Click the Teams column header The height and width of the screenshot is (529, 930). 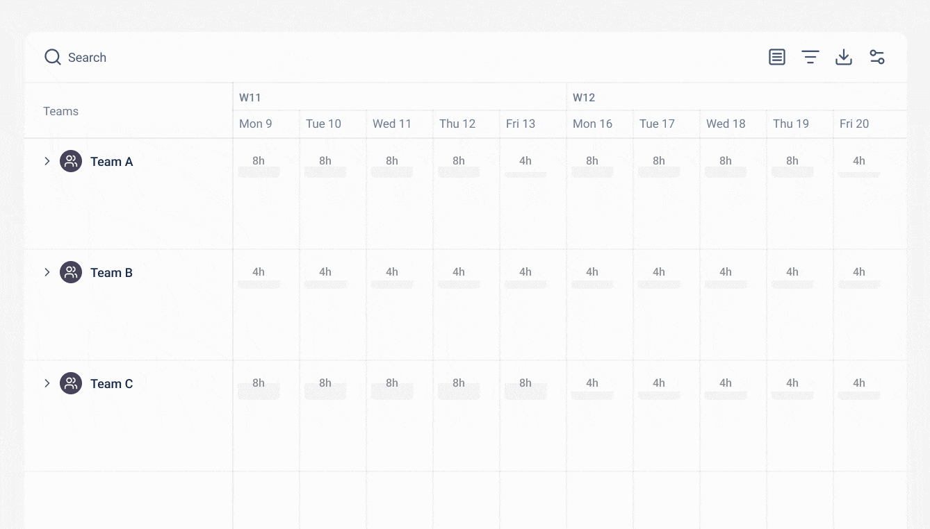click(60, 111)
